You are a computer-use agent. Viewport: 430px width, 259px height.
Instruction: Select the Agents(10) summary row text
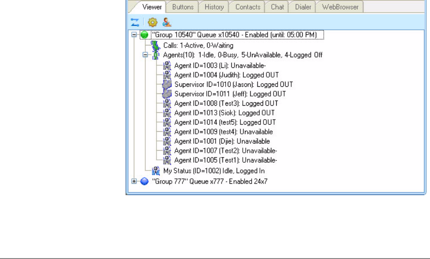point(243,55)
